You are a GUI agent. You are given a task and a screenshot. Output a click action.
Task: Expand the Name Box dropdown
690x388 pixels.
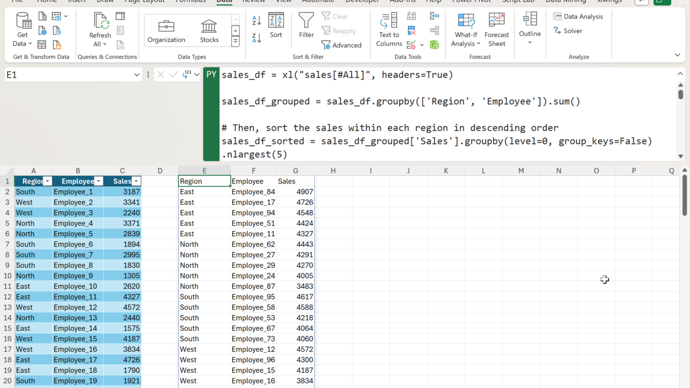coord(137,75)
